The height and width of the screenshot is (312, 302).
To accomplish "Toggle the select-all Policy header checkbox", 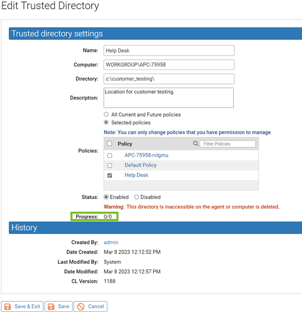I will tap(109, 143).
